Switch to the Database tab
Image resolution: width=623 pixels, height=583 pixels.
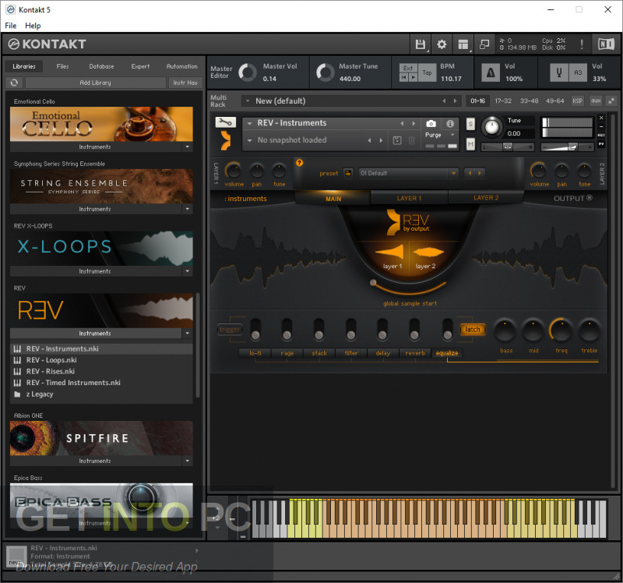click(x=101, y=66)
